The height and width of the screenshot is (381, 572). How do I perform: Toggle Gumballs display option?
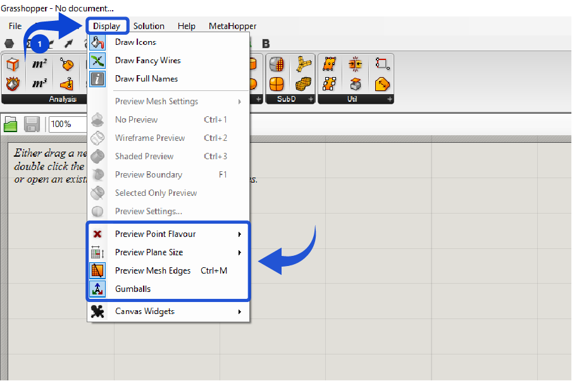click(168, 289)
